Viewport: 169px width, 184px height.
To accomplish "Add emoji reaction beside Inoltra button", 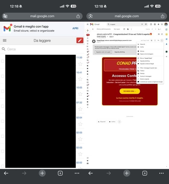I will tap(119, 122).
